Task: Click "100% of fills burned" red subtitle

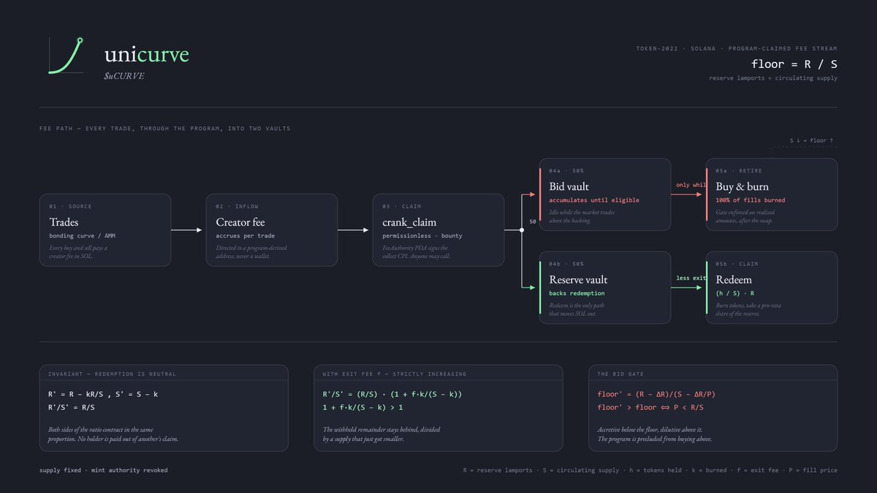Action: 751,200
